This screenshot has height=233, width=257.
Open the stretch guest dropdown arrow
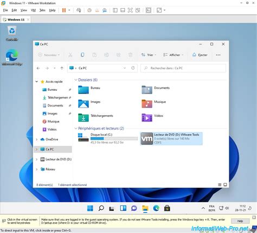coord(164,10)
